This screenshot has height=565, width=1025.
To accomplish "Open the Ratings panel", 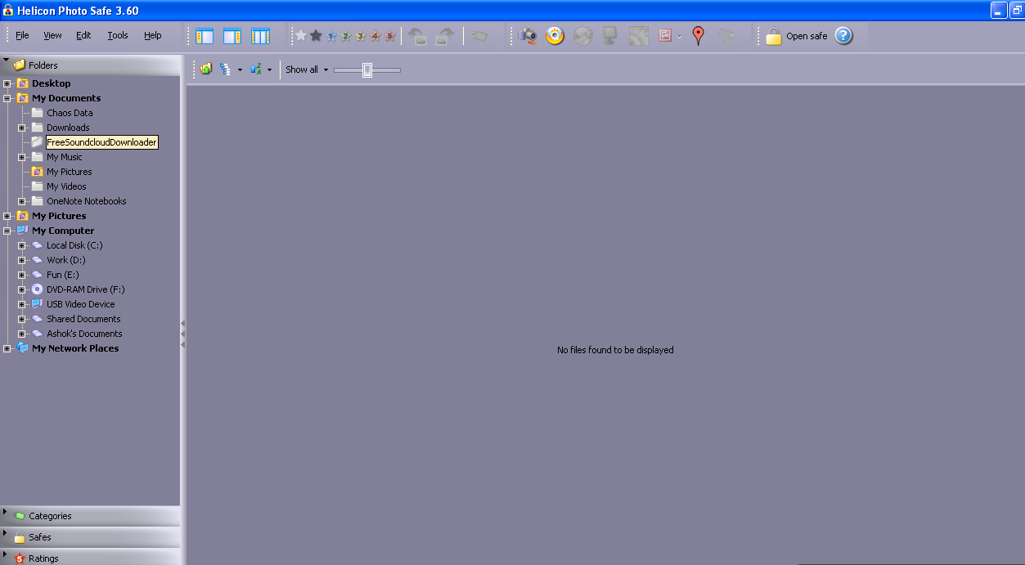I will pyautogui.click(x=90, y=558).
